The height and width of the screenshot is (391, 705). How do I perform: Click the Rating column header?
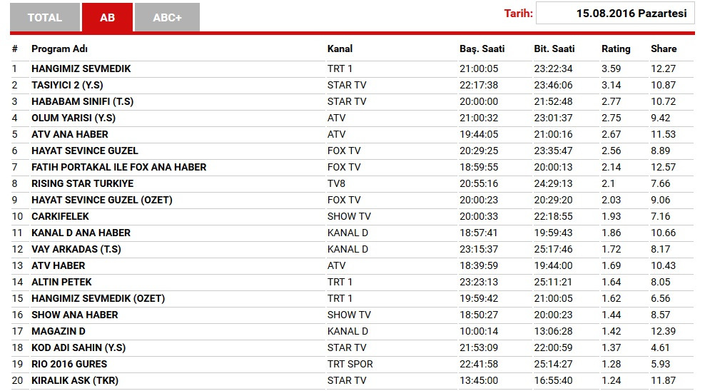click(x=616, y=49)
